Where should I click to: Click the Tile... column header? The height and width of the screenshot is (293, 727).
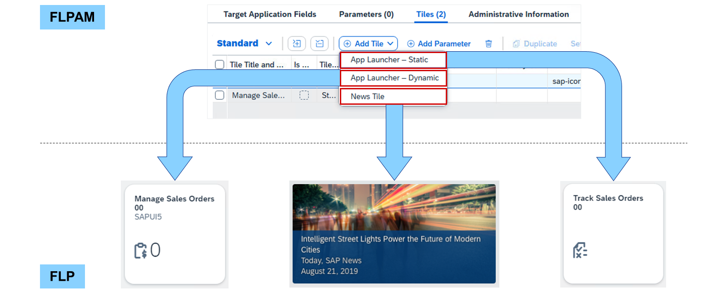(x=329, y=65)
